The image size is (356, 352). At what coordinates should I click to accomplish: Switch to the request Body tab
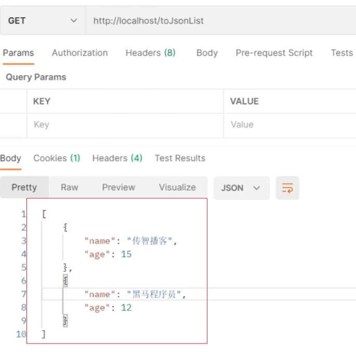point(207,53)
